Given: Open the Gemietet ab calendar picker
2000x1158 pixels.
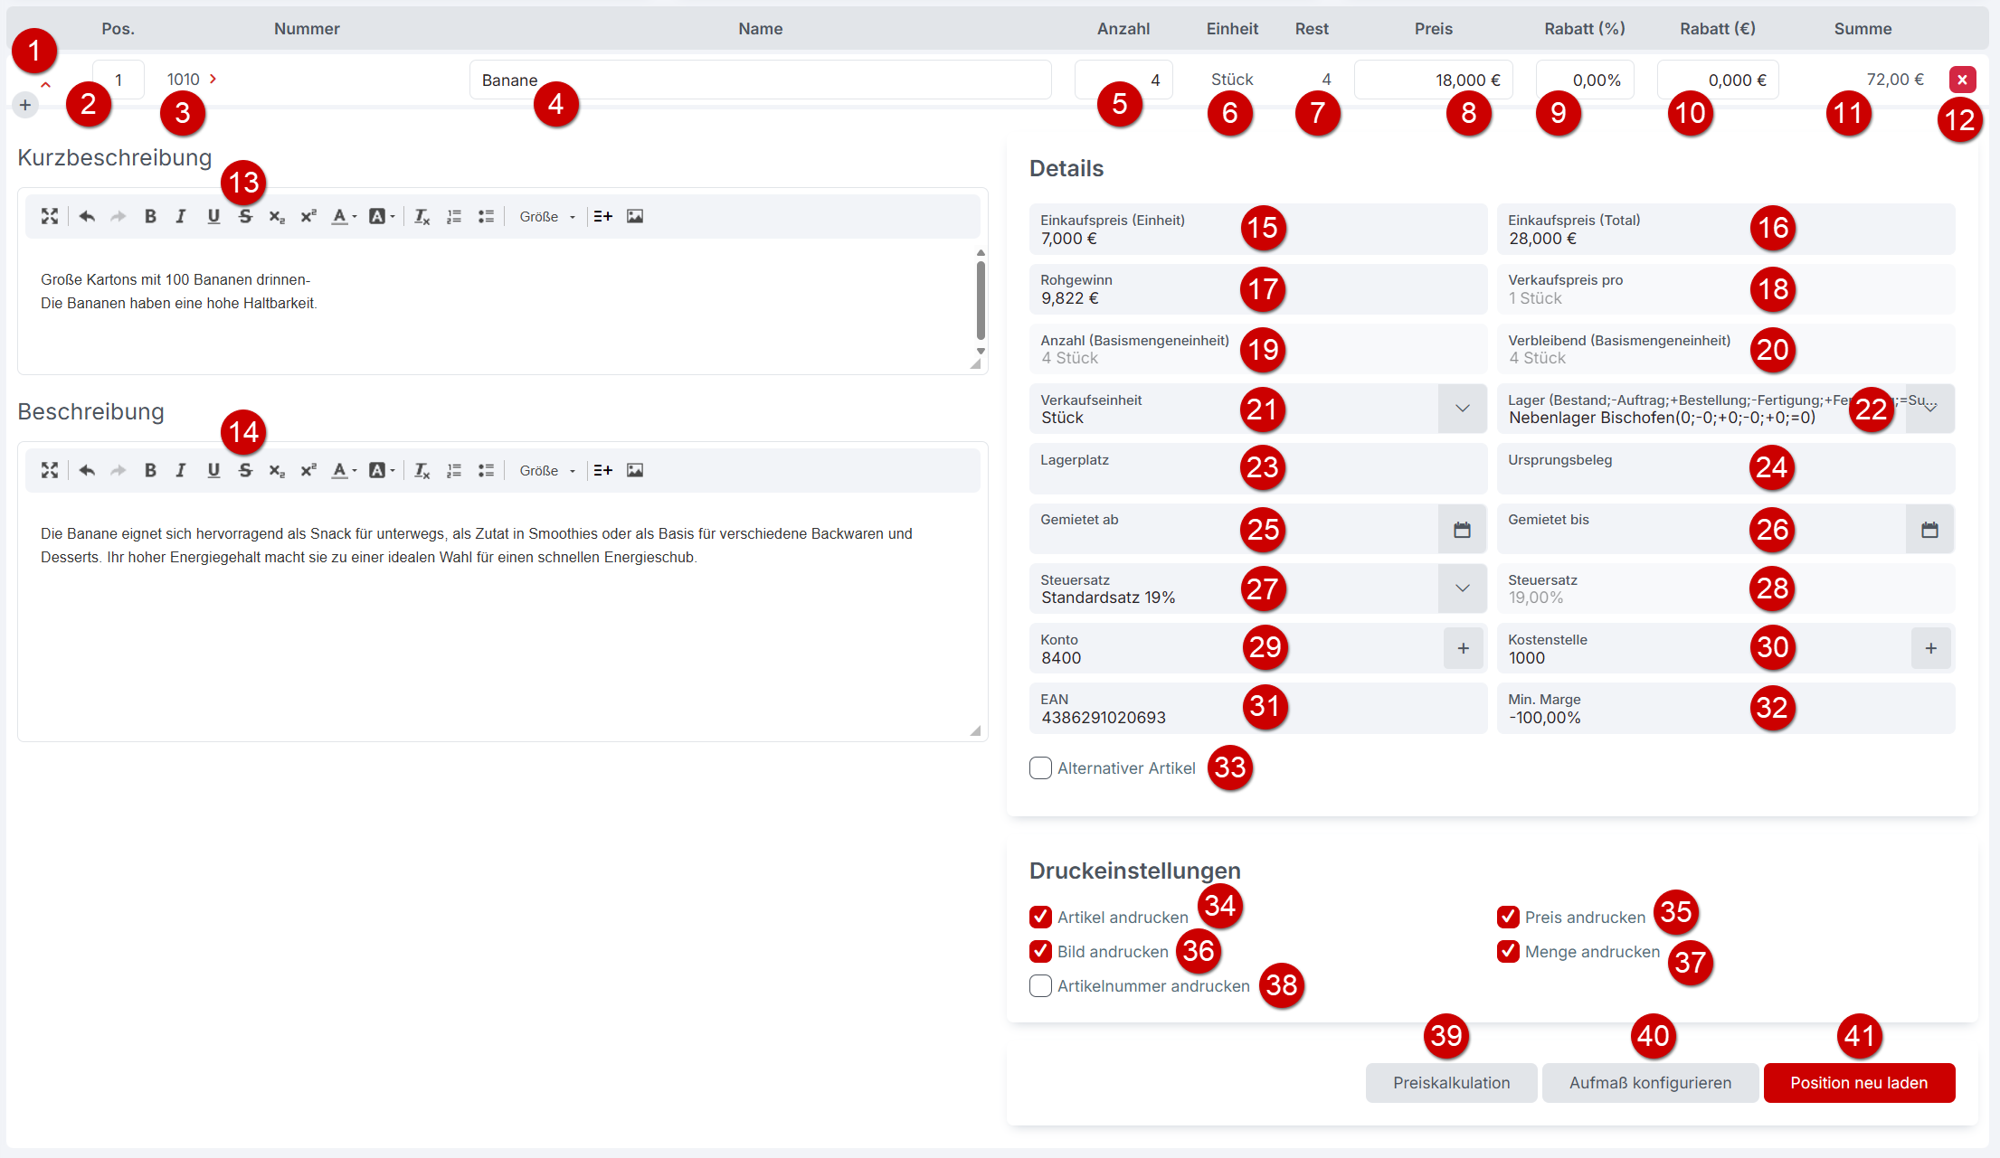Looking at the screenshot, I should pos(1462,530).
